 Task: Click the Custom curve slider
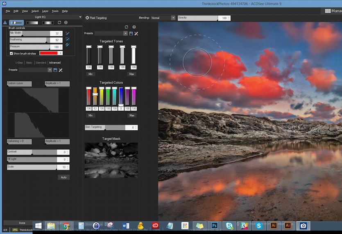19,84
